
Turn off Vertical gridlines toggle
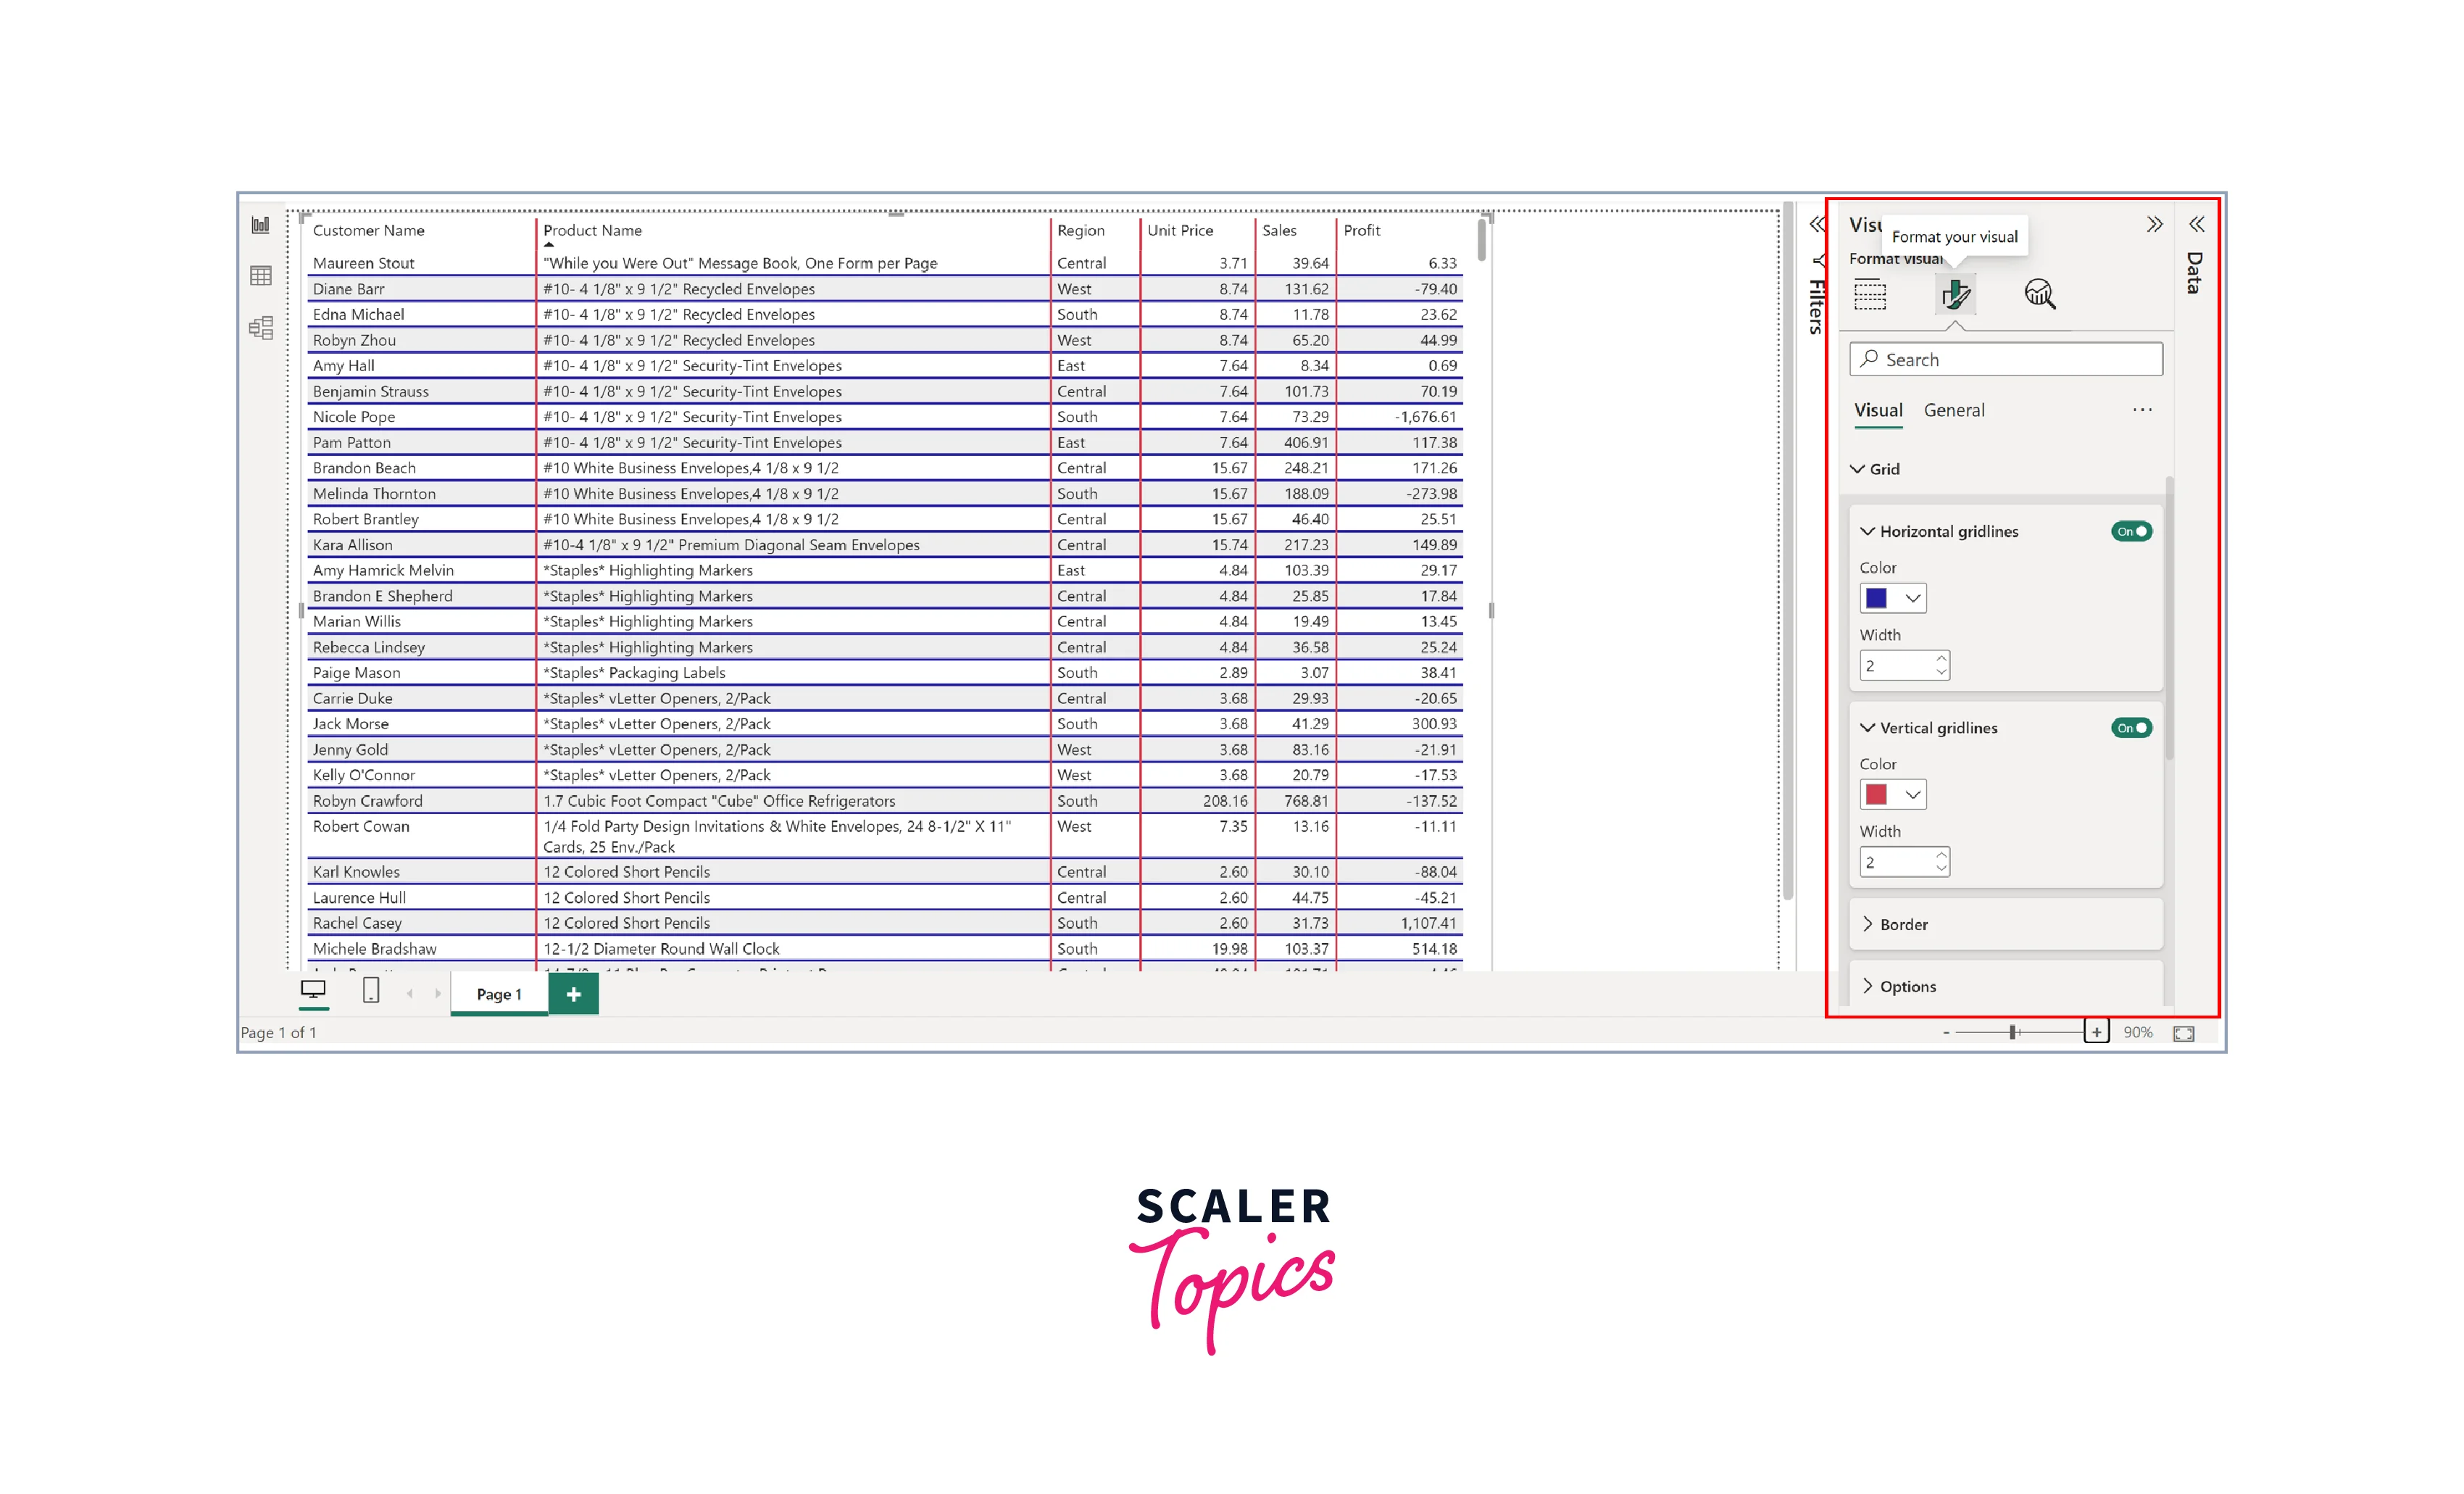[2131, 728]
